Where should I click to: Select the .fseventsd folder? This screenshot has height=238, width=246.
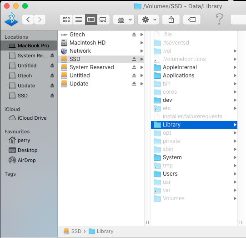194,43
